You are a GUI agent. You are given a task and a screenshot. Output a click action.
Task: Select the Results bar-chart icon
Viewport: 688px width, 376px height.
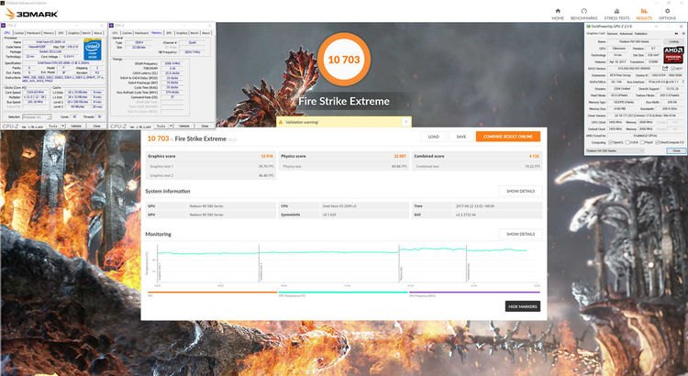tap(644, 11)
